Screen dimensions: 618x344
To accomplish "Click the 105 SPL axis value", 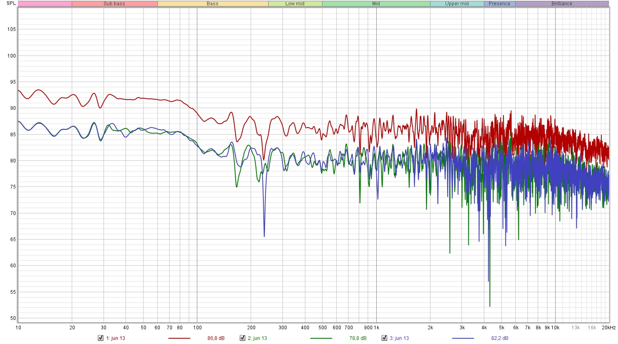I will [x=11, y=29].
